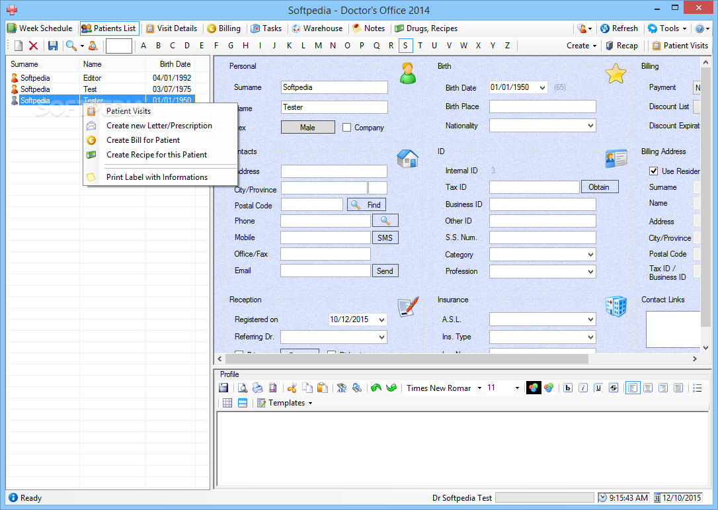This screenshot has width=718, height=510.
Task: Toggle underline formatting in profile editor
Action: click(598, 388)
